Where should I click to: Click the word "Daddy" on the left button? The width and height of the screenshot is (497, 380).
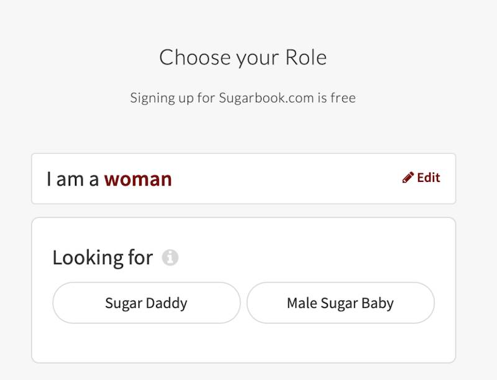(x=166, y=303)
